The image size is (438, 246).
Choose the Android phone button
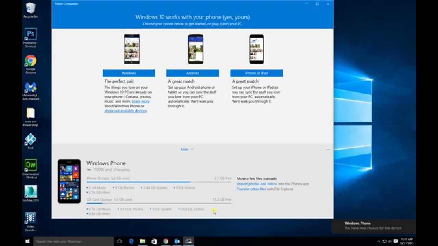[193, 73]
